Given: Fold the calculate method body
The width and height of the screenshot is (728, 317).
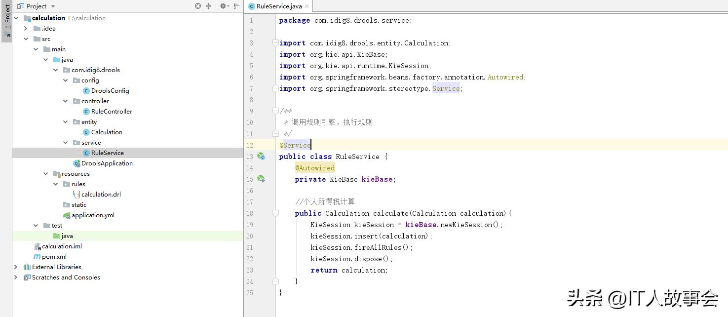Looking at the screenshot, I should (276, 213).
